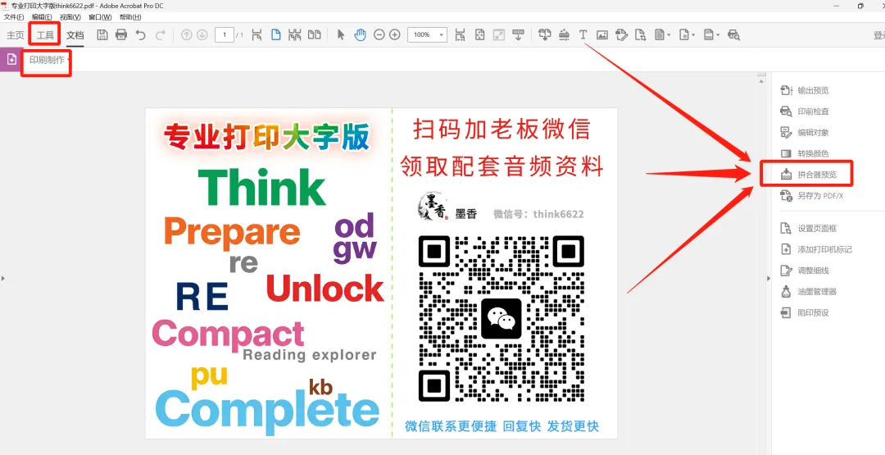Select the Add Text T tool

(x=583, y=35)
